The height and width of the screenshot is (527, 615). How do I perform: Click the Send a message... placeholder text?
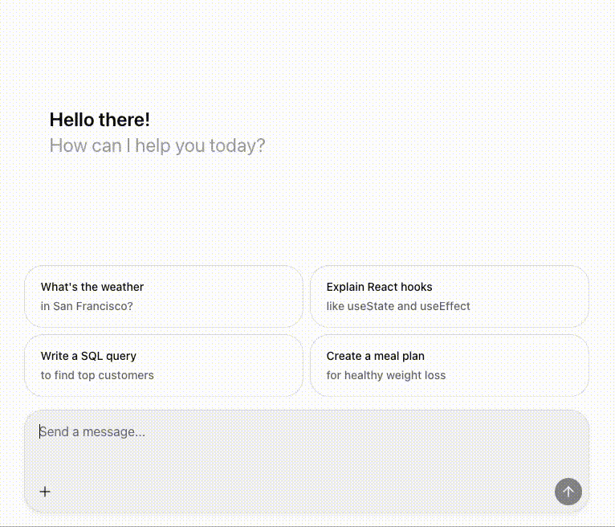[x=92, y=431]
